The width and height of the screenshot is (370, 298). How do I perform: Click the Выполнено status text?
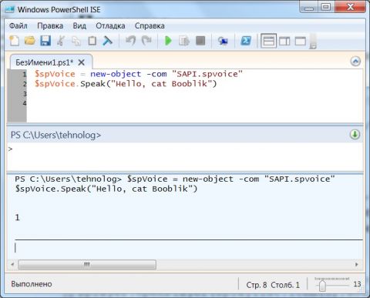point(32,284)
